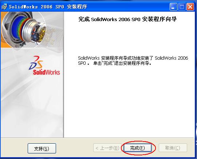Viewport: 197px width, 159px height.
Task: Click the blank white area under the message
Action: (129, 100)
